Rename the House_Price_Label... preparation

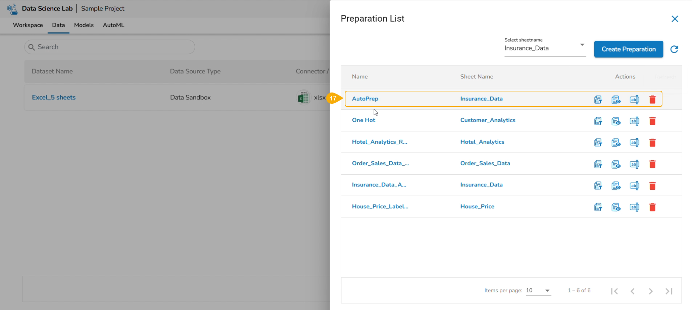pos(634,207)
